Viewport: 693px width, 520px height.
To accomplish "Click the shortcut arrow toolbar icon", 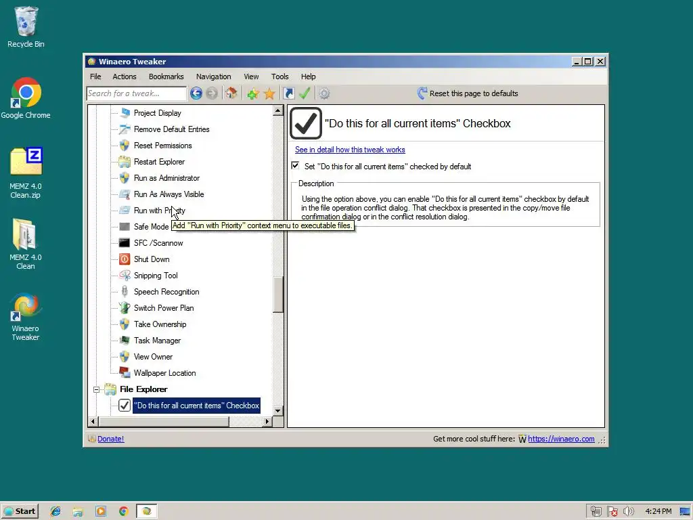I will (x=288, y=93).
